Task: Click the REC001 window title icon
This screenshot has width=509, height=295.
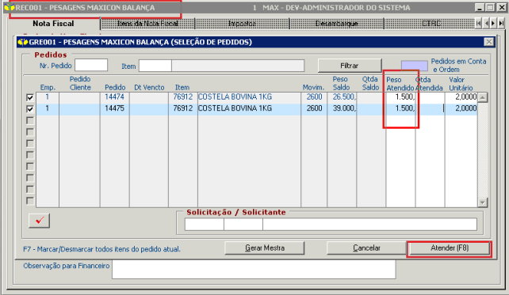Action: [9, 7]
